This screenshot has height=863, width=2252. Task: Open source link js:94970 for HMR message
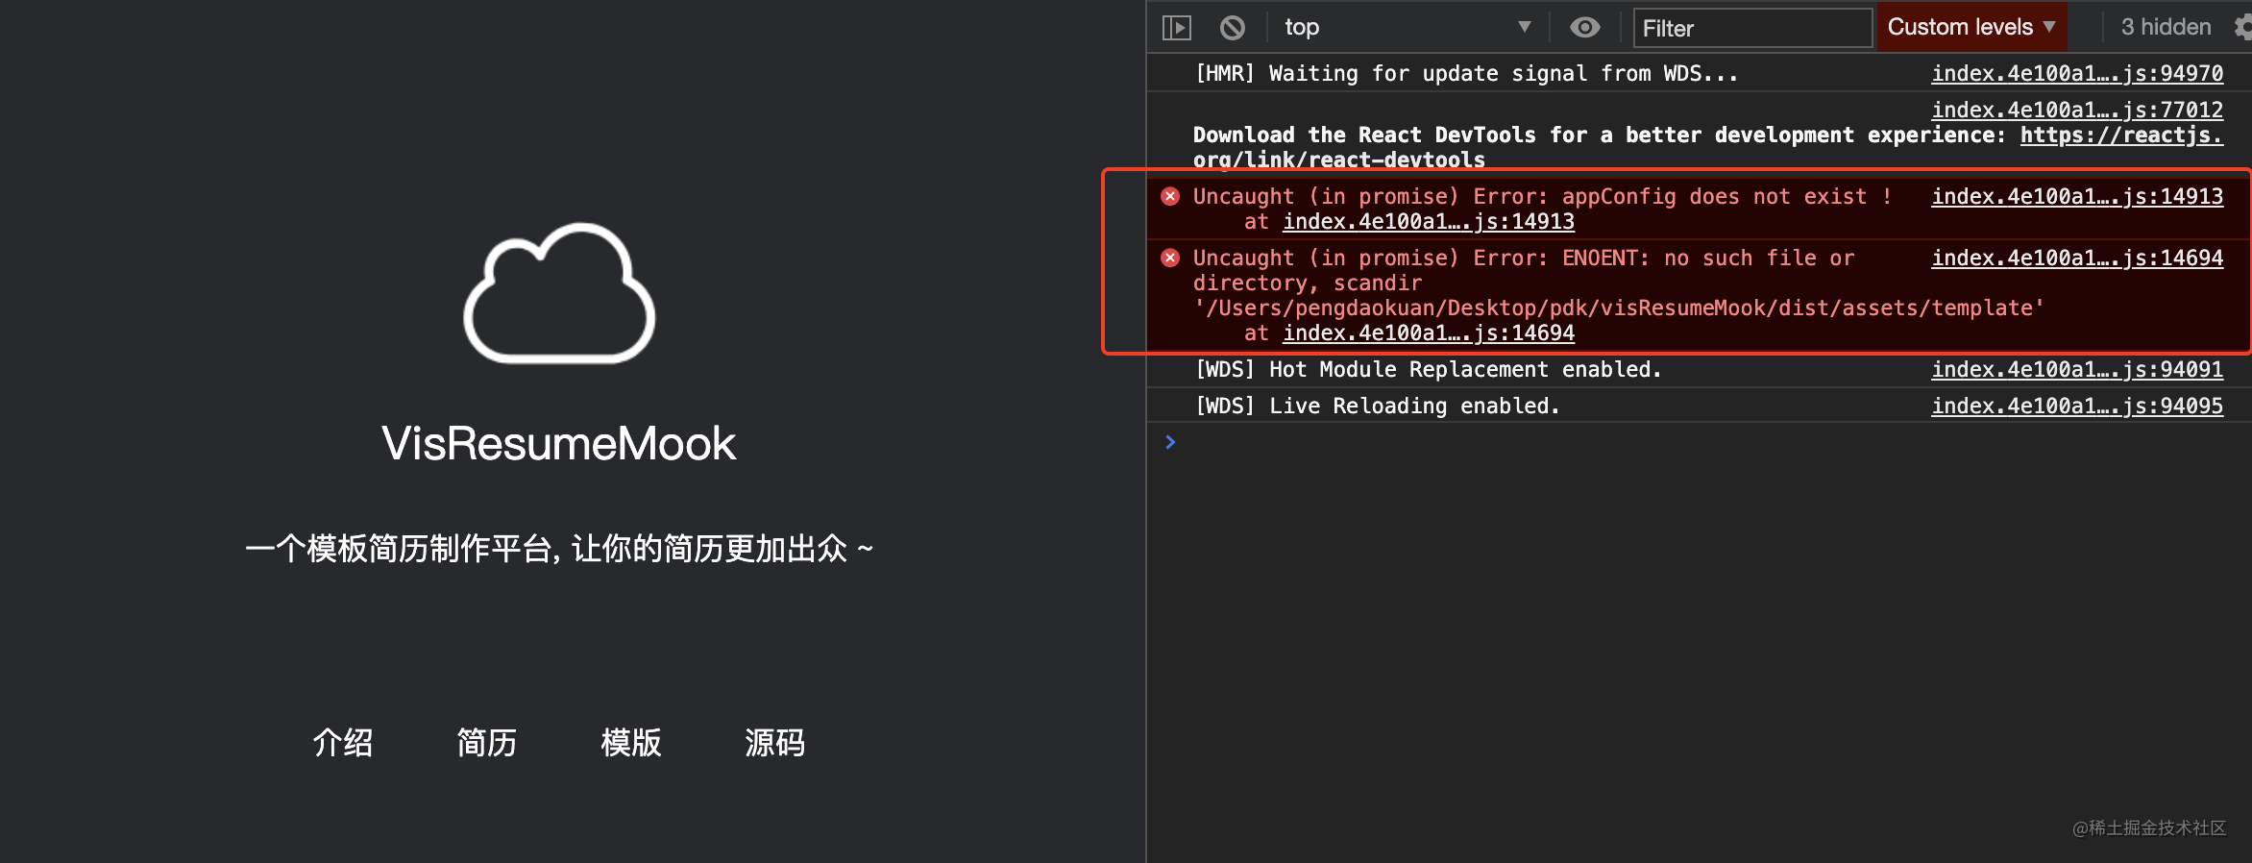(2077, 74)
